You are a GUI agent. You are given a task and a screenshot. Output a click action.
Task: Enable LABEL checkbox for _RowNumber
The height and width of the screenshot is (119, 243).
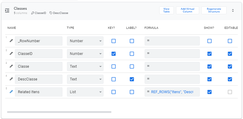tap(132, 41)
